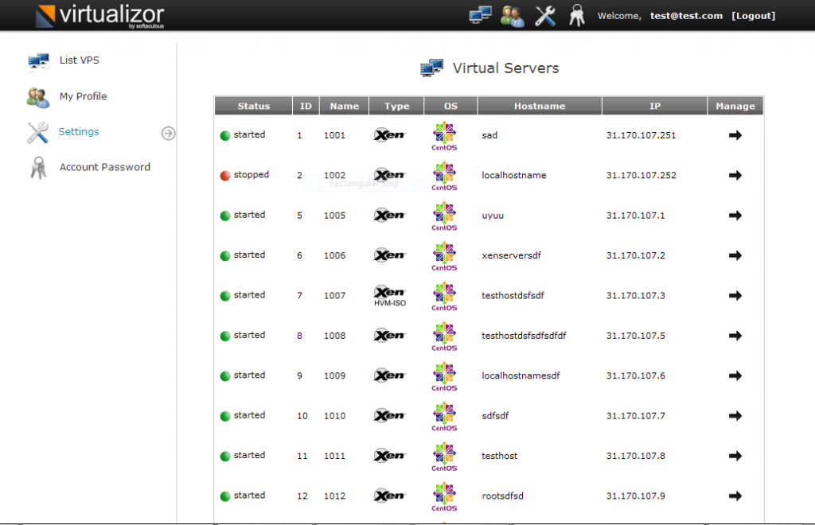The height and width of the screenshot is (525, 815).
Task: Click the red stopped indicator for localhostname
Action: (227, 174)
